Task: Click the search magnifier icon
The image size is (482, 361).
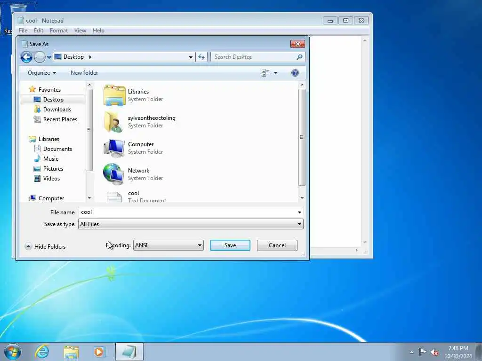Action: (299, 57)
